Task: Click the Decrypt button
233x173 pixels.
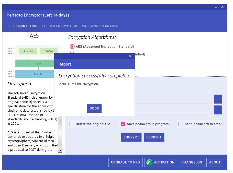Action: tap(154, 137)
